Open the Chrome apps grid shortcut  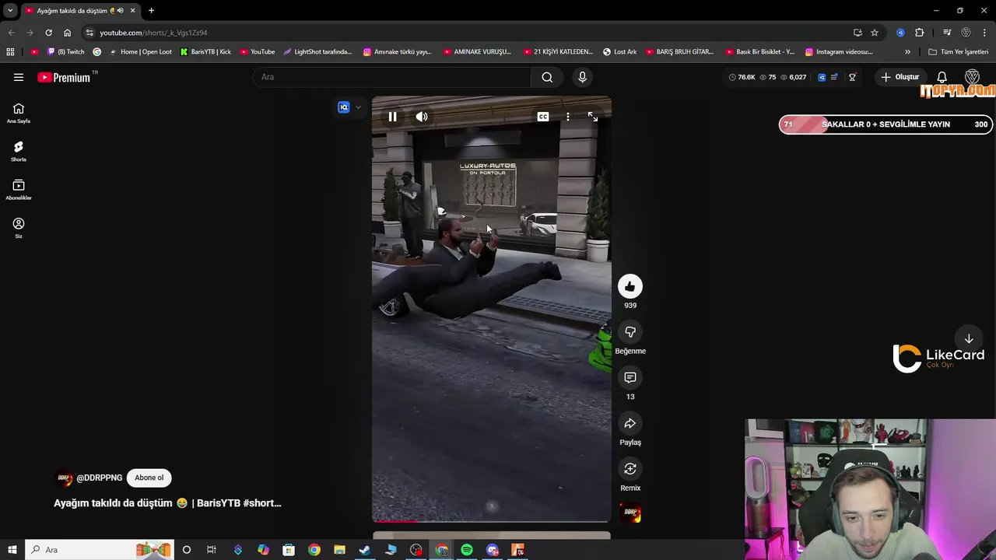pos(10,52)
